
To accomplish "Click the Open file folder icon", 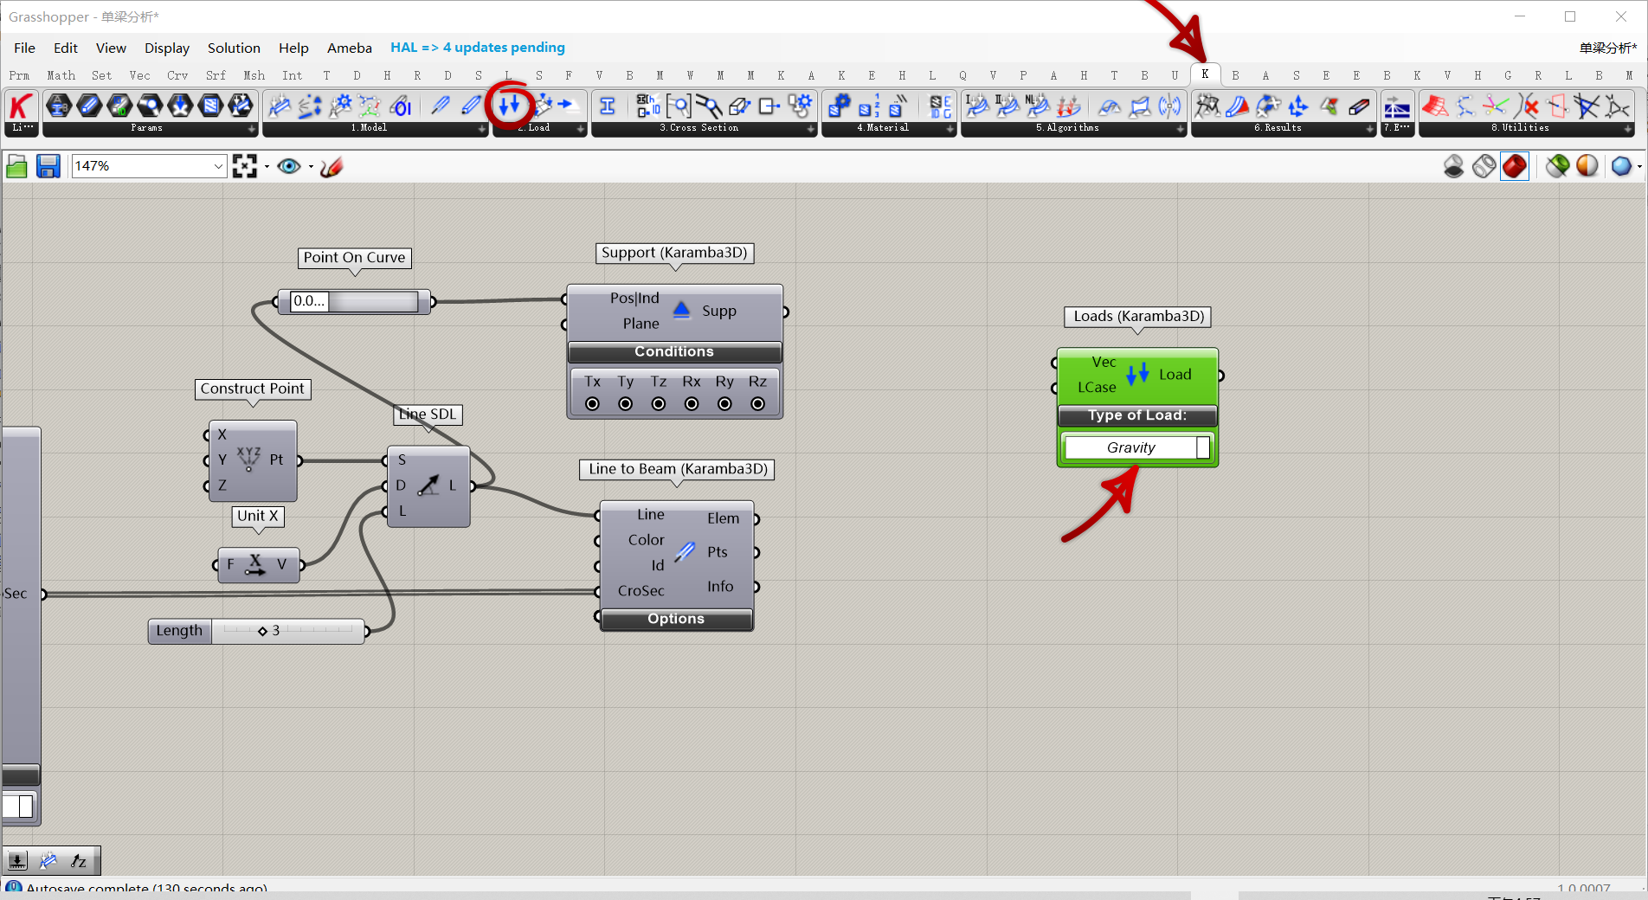I will (x=16, y=166).
